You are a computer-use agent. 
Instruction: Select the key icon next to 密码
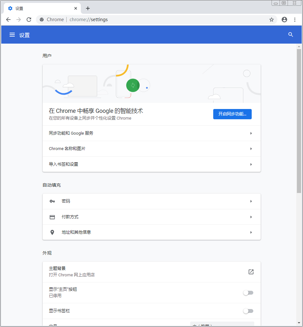(x=52, y=201)
